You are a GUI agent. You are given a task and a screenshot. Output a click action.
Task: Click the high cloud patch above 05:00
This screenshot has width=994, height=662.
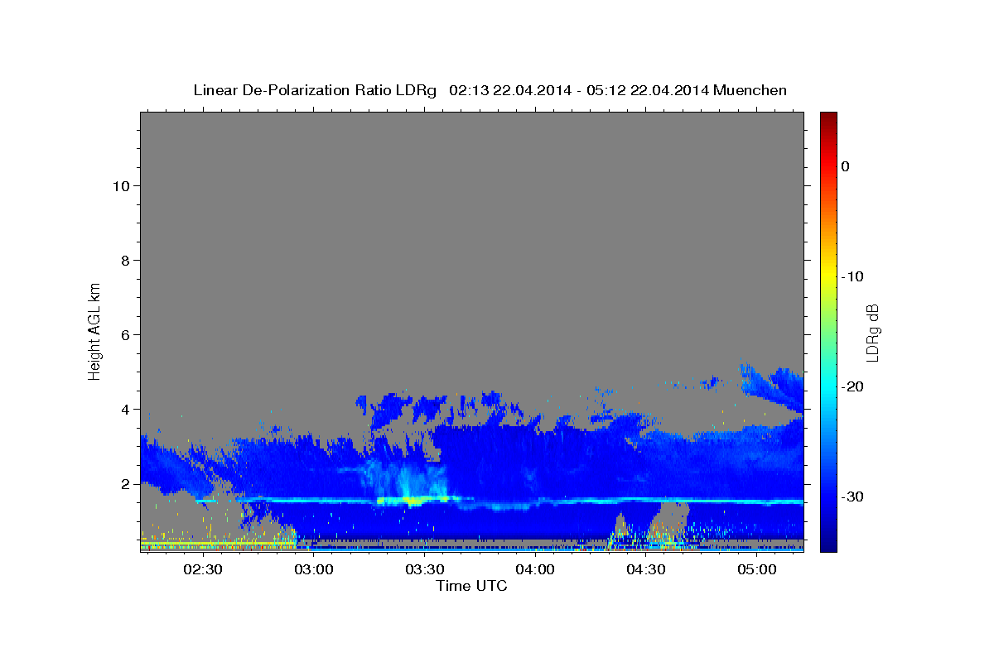click(772, 386)
